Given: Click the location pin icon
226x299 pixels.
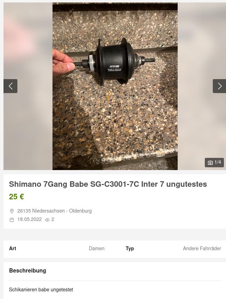Looking at the screenshot, I should [x=12, y=211].
